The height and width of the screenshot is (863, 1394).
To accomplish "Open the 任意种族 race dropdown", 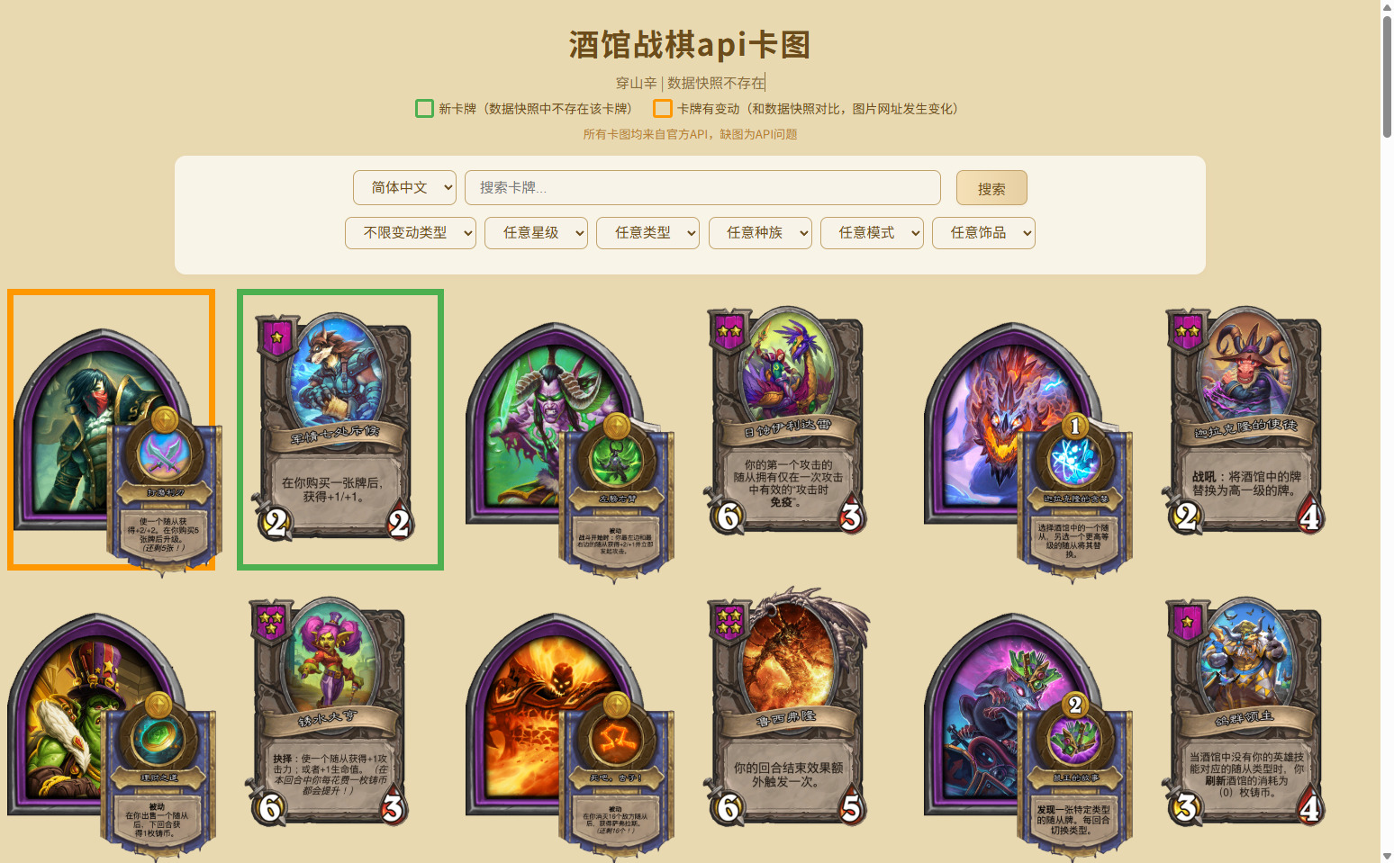I will [760, 232].
